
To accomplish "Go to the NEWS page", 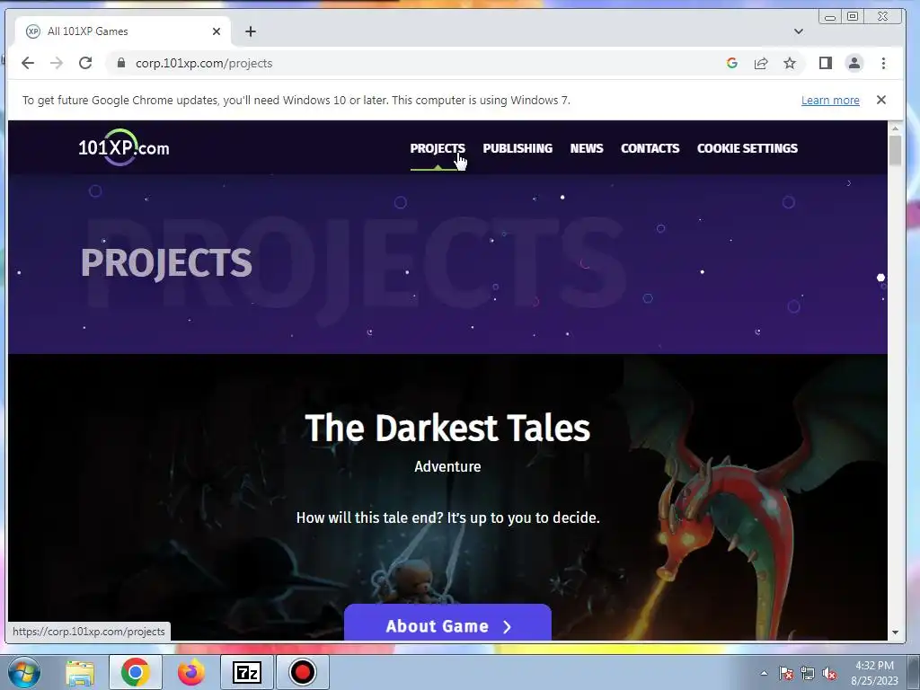I will click(x=587, y=148).
